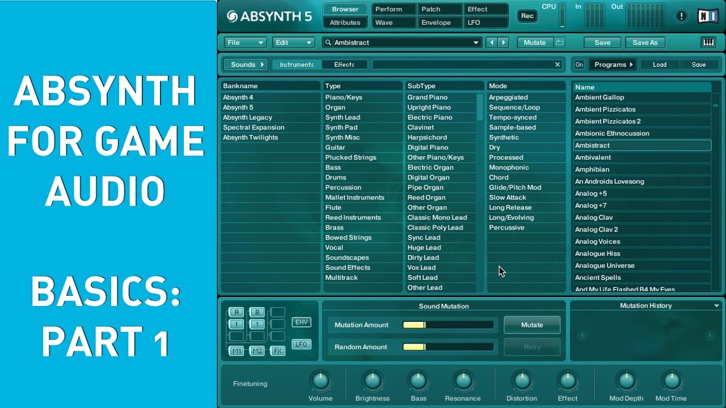Image resolution: width=726 pixels, height=408 pixels.
Task: Open the Edit dropdown menu
Action: click(293, 42)
